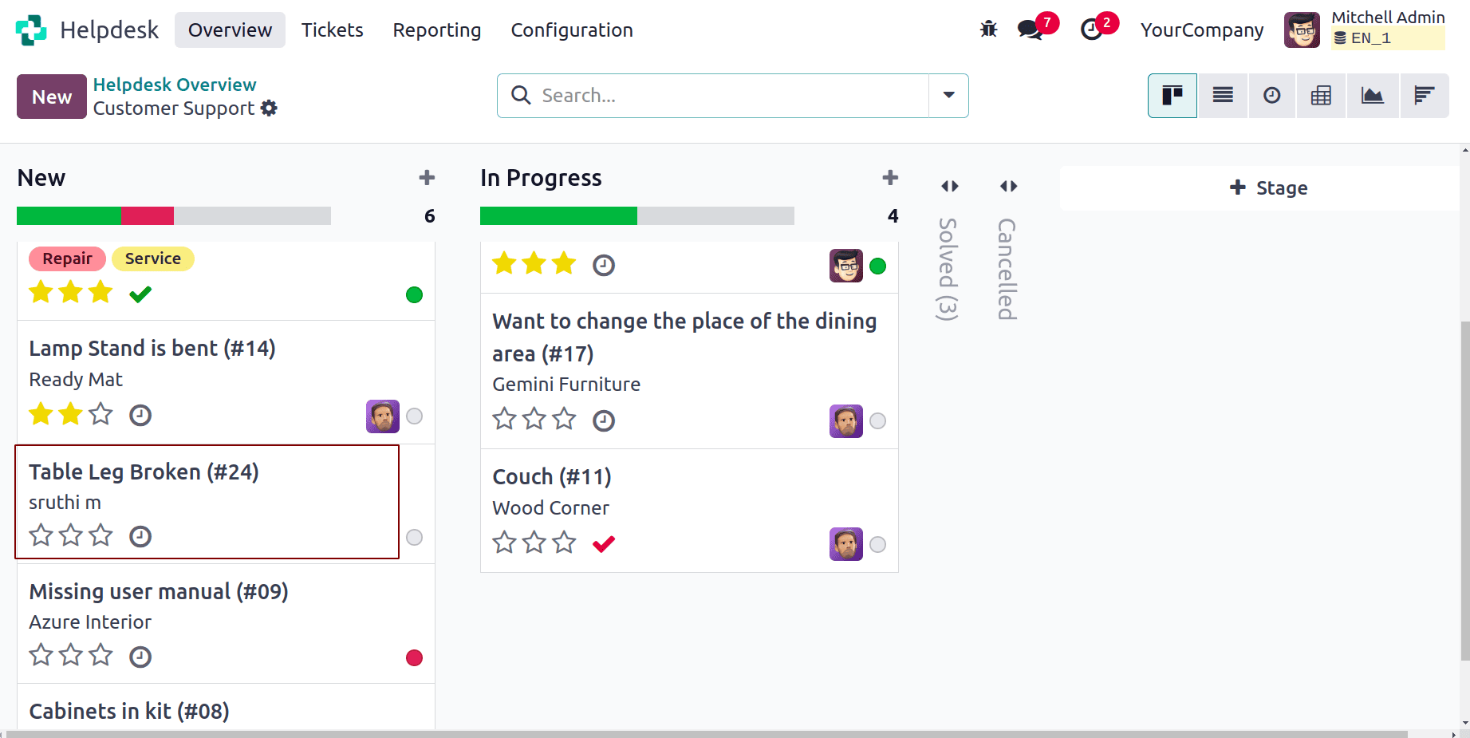Viewport: 1470px width, 738px height.
Task: Select the kanban view icon
Action: click(x=1172, y=95)
